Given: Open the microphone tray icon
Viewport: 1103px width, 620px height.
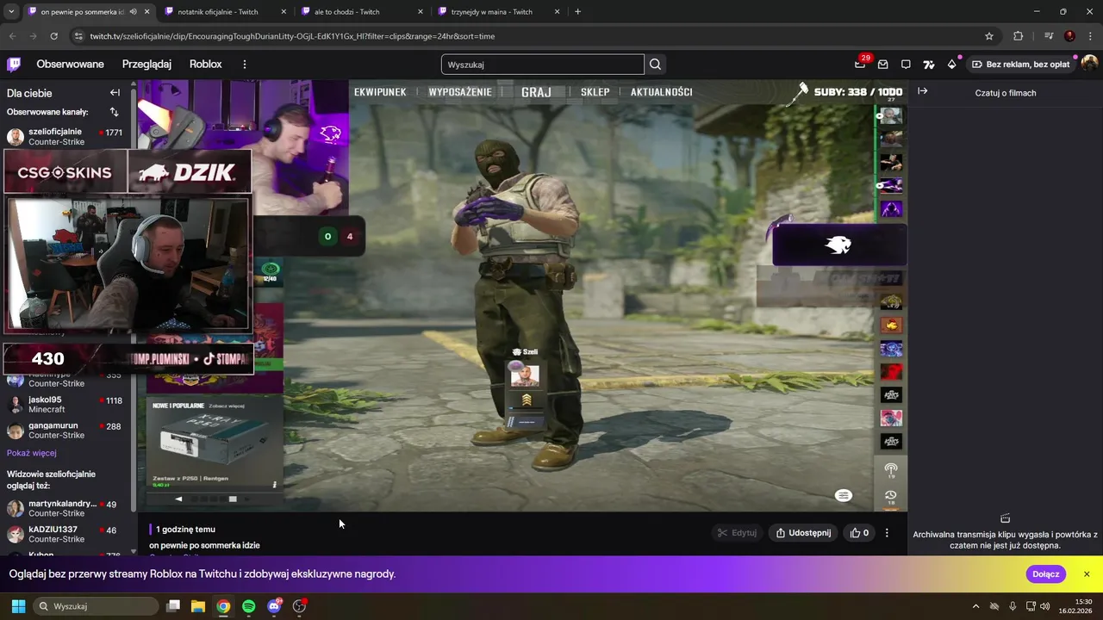Looking at the screenshot, I should (1013, 606).
